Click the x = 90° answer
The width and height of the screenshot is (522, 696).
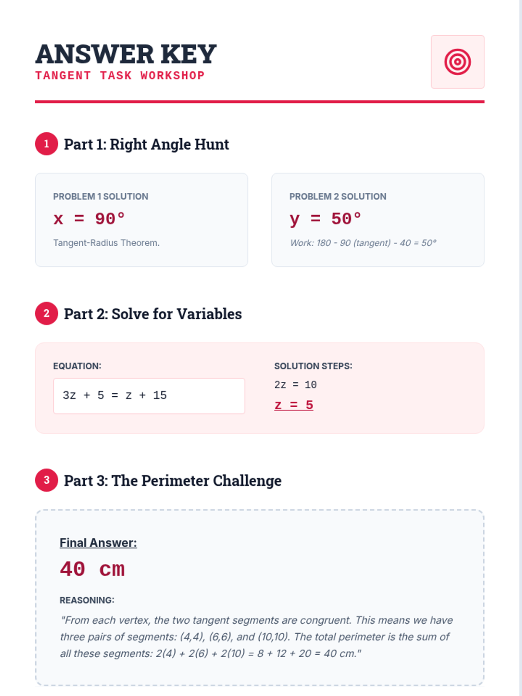[89, 219]
